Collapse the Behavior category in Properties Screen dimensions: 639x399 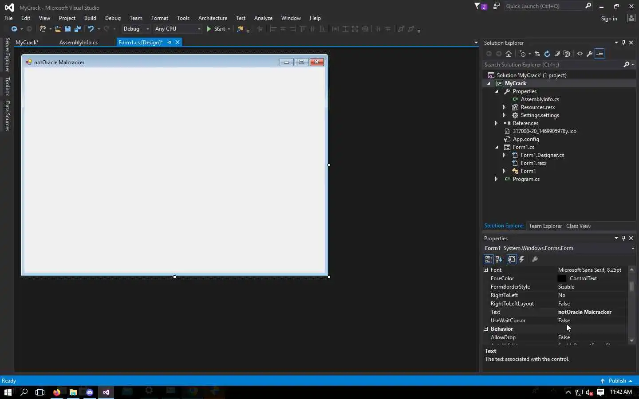485,329
